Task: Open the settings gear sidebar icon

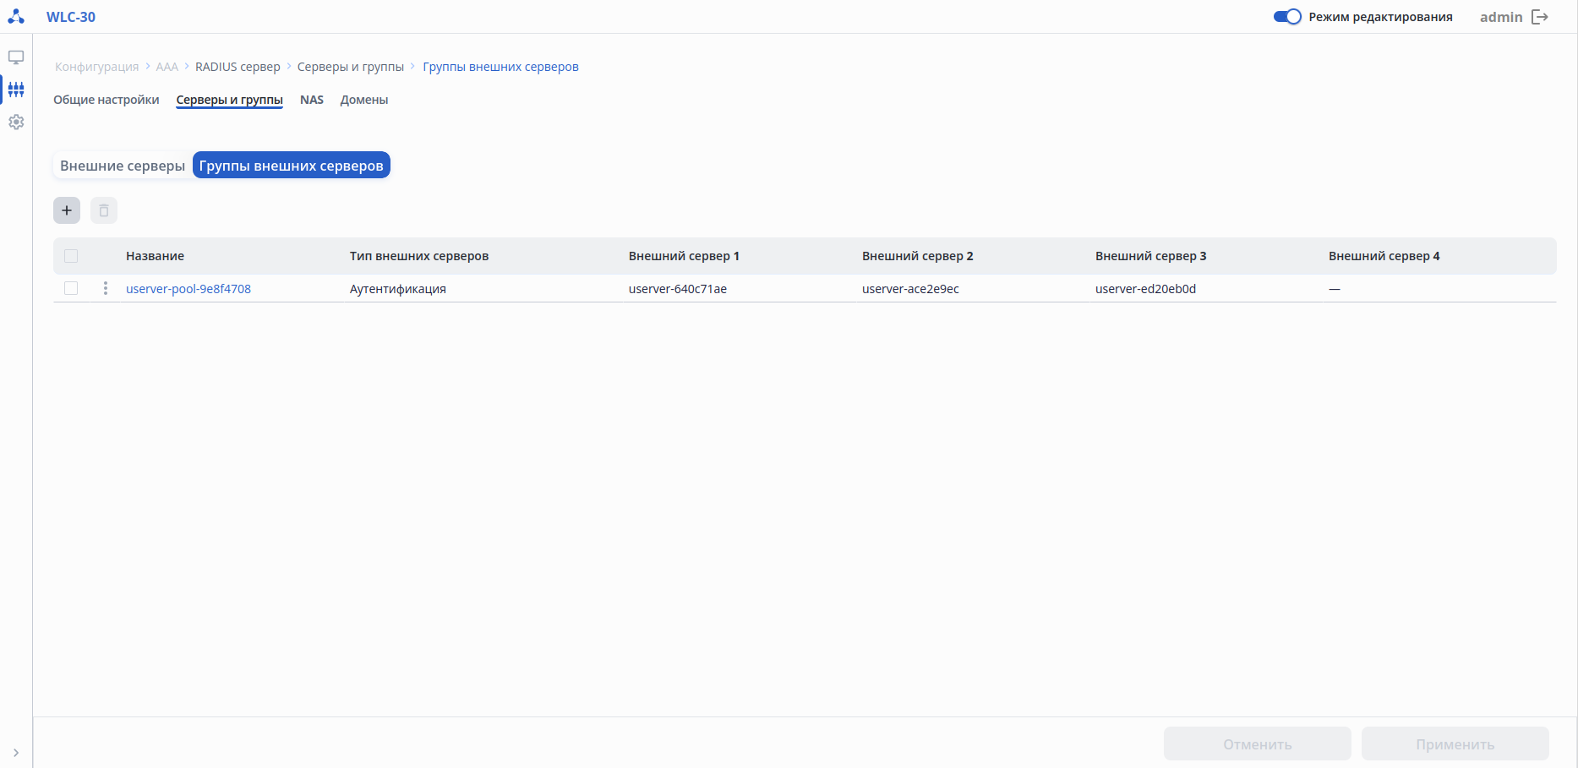Action: 16,122
